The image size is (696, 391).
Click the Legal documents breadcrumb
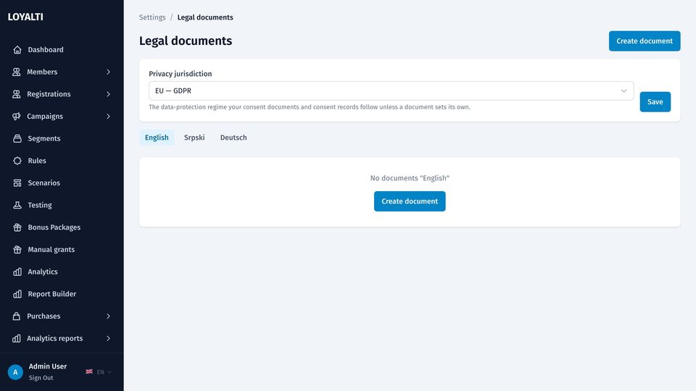tap(205, 17)
